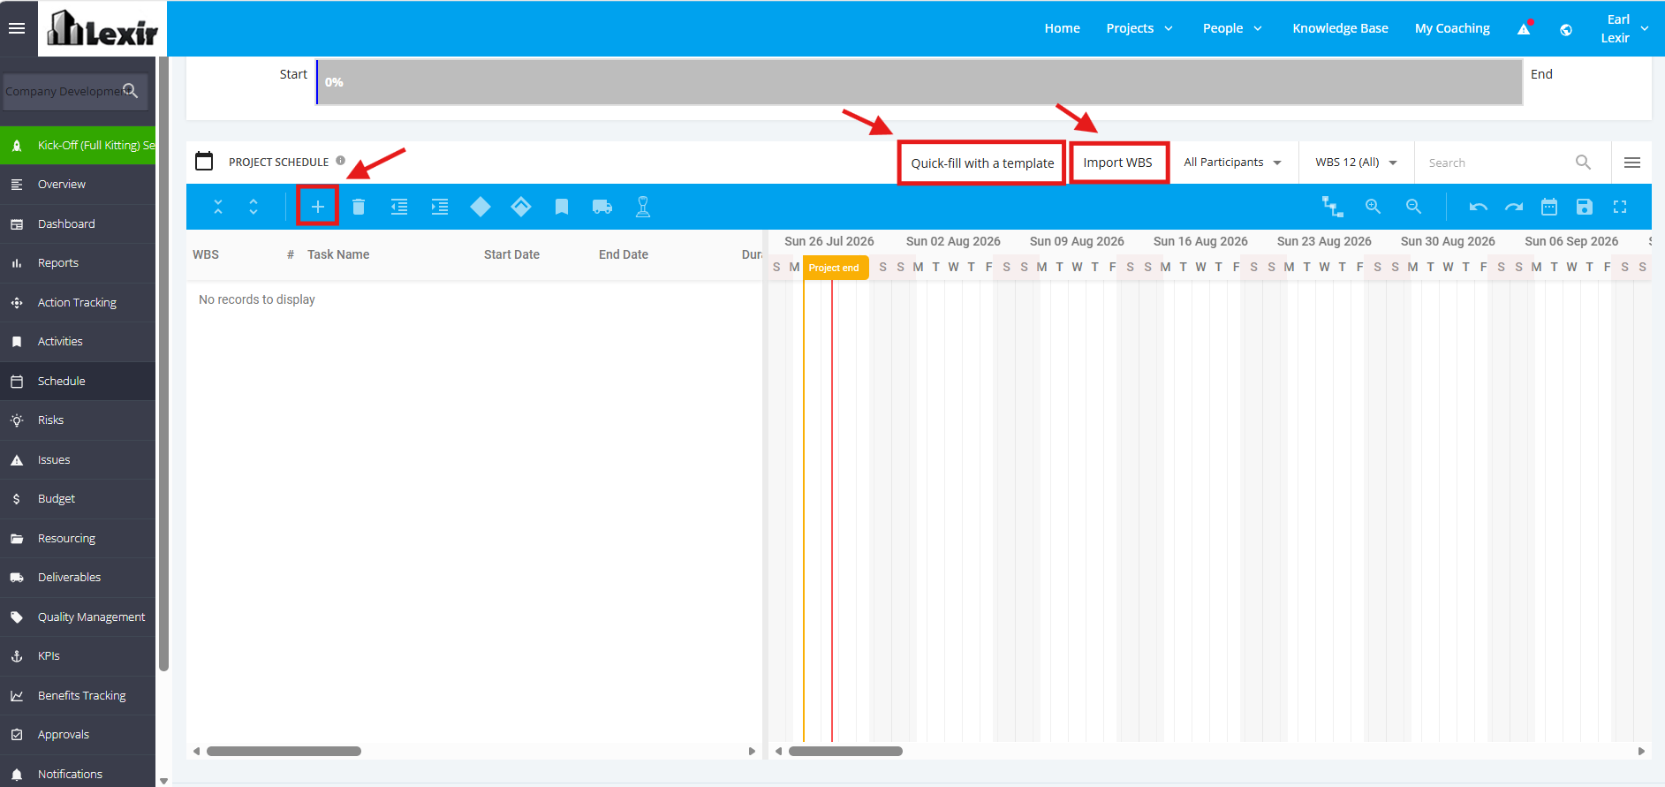Click the sidebar search magnifier icon
This screenshot has width=1665, height=787.
click(131, 91)
